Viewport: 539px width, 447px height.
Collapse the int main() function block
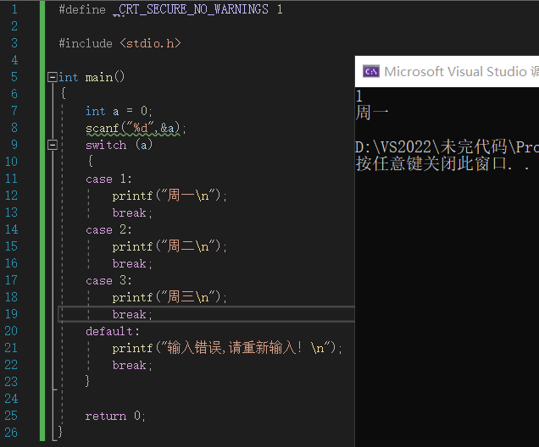coord(53,77)
